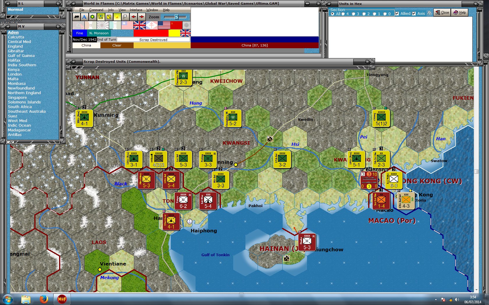
Task: Select the Soviet Union red flag
Action: coord(176,25)
